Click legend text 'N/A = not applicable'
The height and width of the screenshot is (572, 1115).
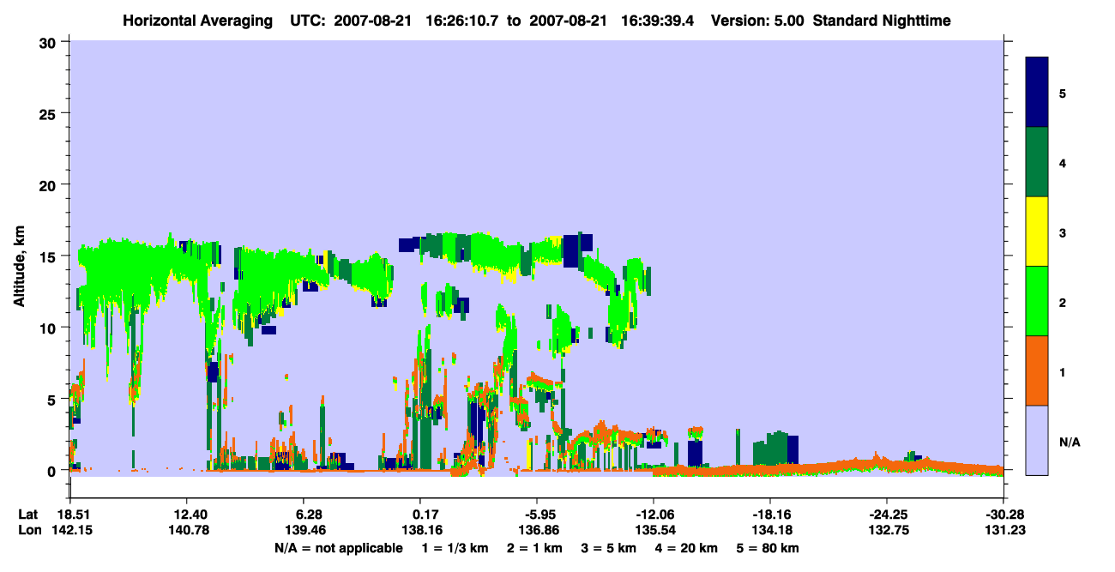(x=338, y=548)
